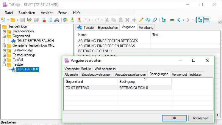
Task: Click the Save (floppy disk) toolbar icon
Action: point(23,20)
